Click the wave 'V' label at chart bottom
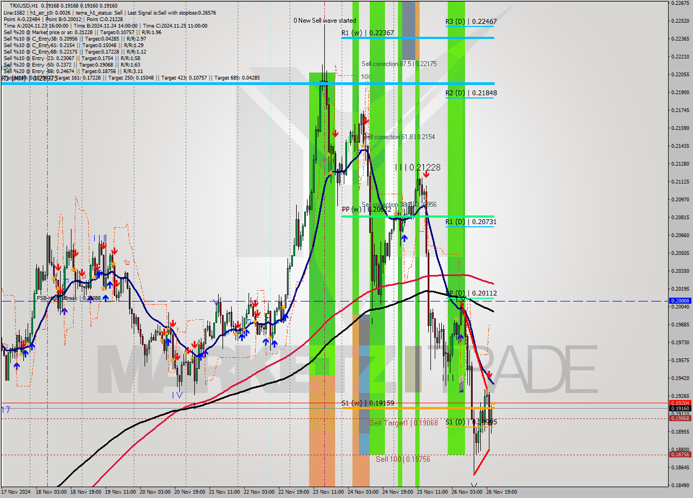Image resolution: width=693 pixels, height=498 pixels. pos(474,486)
